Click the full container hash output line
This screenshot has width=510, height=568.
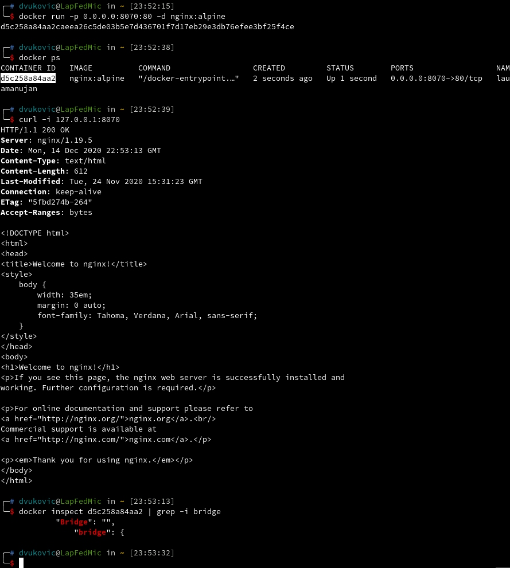(x=147, y=27)
